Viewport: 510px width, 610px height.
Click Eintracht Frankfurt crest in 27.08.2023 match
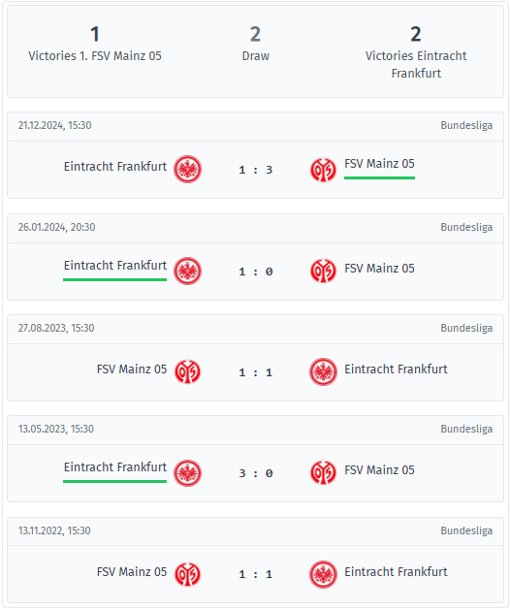(323, 371)
